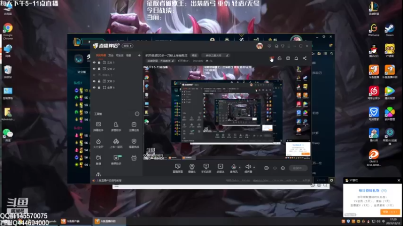This screenshot has height=226, width=403.
Task: Open the toolbox tool under 火力全开
Action: click(98, 160)
